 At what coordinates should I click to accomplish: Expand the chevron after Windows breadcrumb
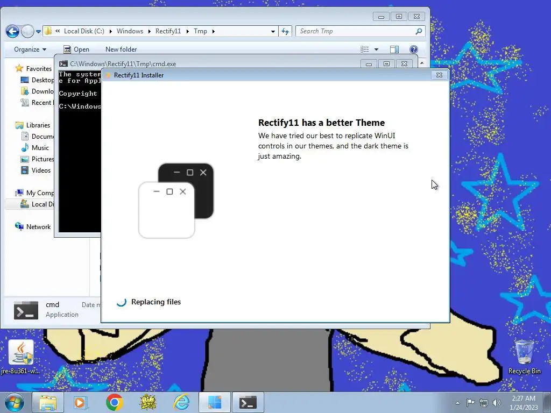click(149, 31)
